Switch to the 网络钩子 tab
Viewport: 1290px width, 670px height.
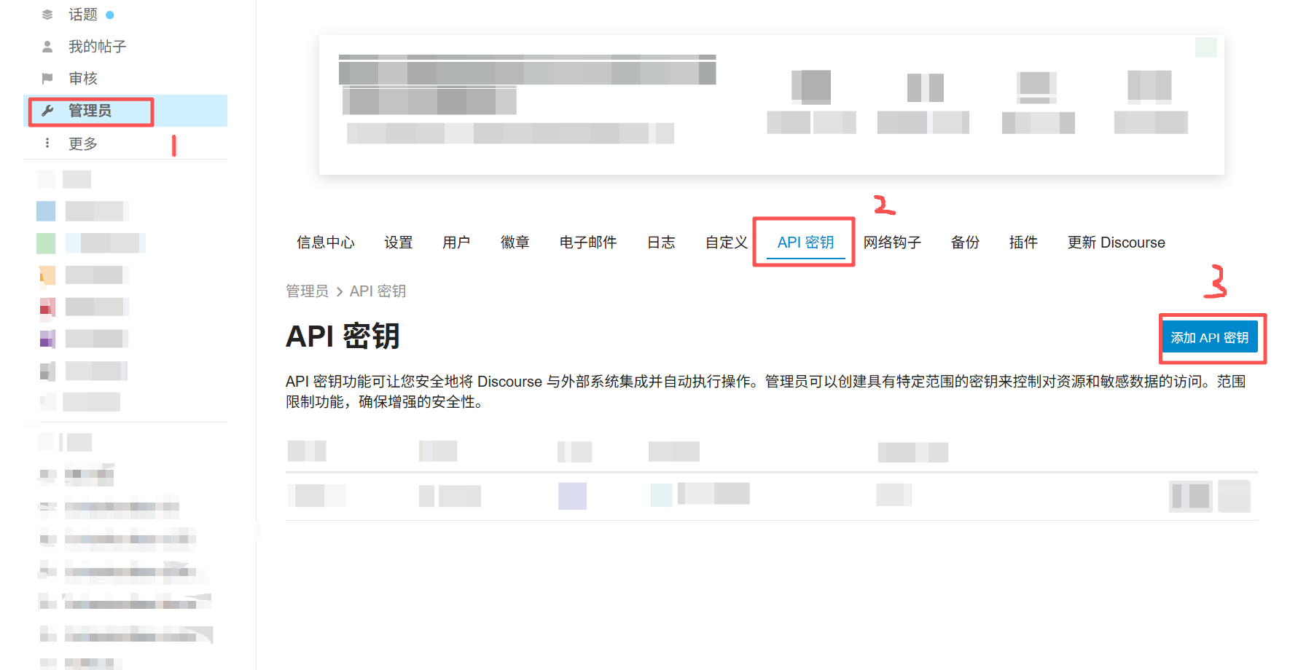pos(892,243)
